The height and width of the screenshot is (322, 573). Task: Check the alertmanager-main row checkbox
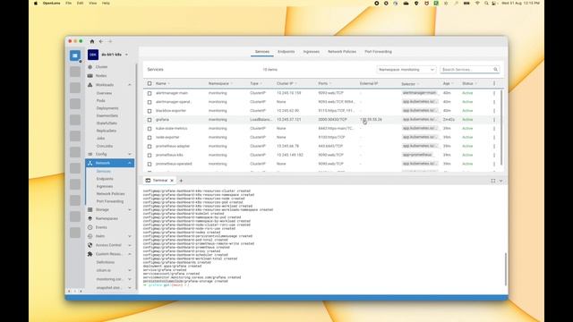(x=150, y=93)
